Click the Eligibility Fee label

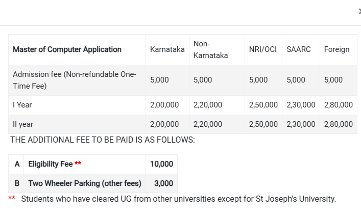point(51,164)
